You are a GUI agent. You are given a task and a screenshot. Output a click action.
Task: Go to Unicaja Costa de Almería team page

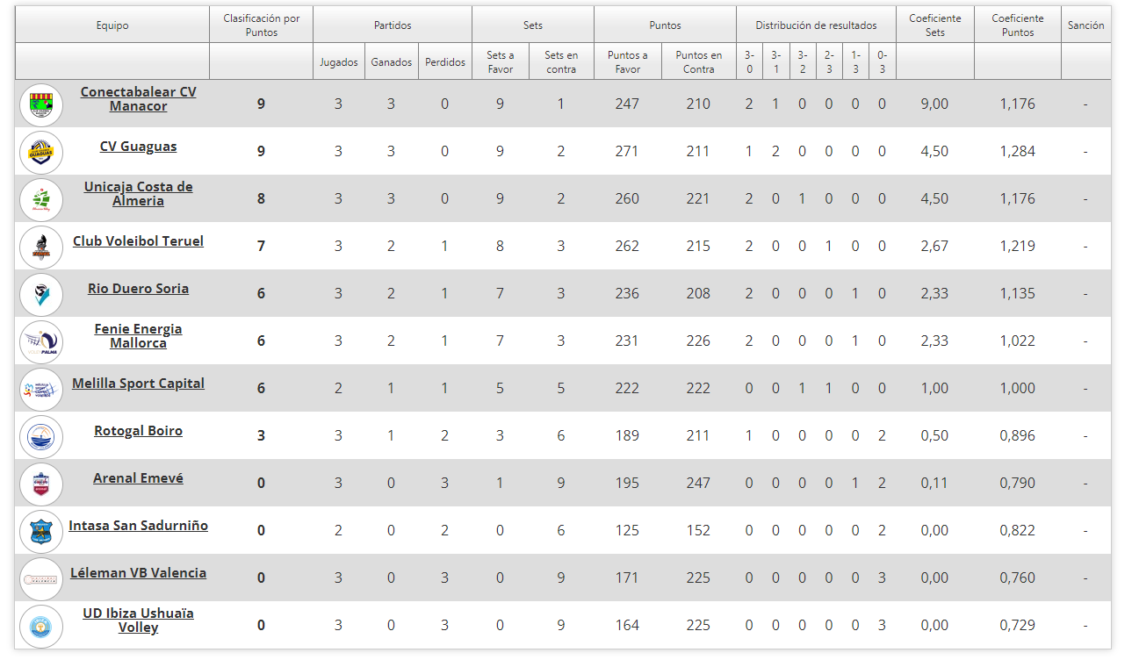pyautogui.click(x=139, y=194)
